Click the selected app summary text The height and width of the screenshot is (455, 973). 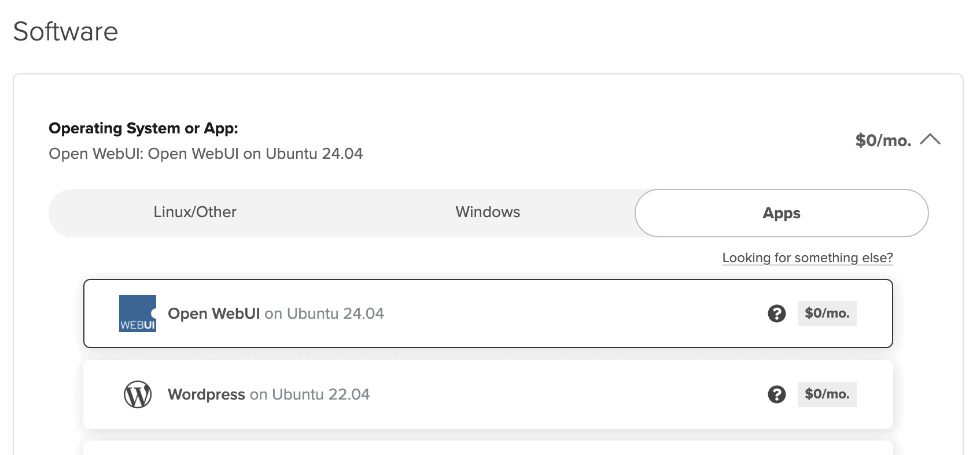(x=205, y=154)
